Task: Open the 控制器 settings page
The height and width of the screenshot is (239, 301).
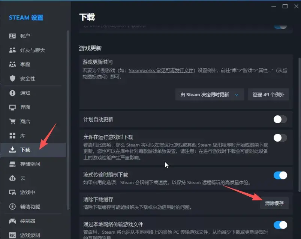Action: [x=33, y=221]
